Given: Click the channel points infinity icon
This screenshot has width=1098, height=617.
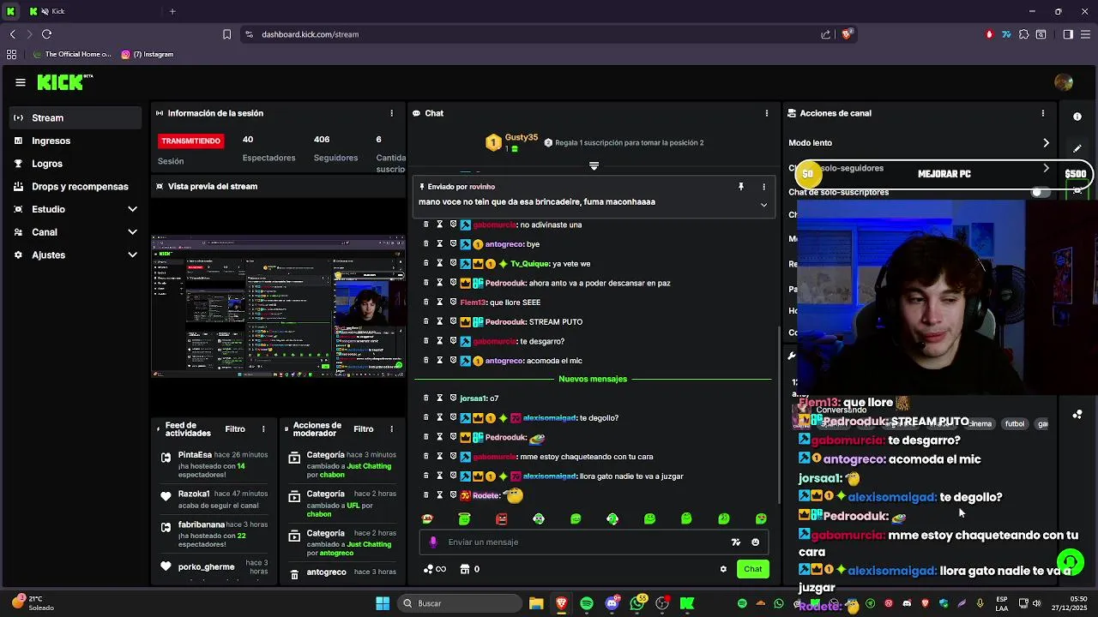Looking at the screenshot, I should pyautogui.click(x=435, y=569).
